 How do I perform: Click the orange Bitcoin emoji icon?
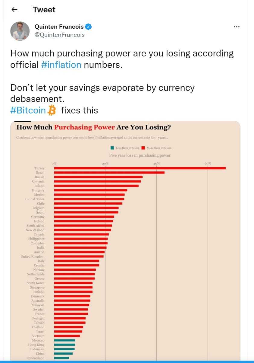pos(52,110)
